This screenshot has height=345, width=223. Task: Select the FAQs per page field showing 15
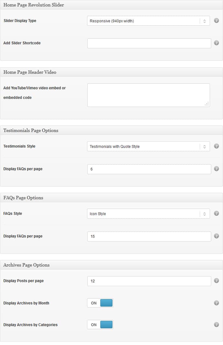coord(149,236)
